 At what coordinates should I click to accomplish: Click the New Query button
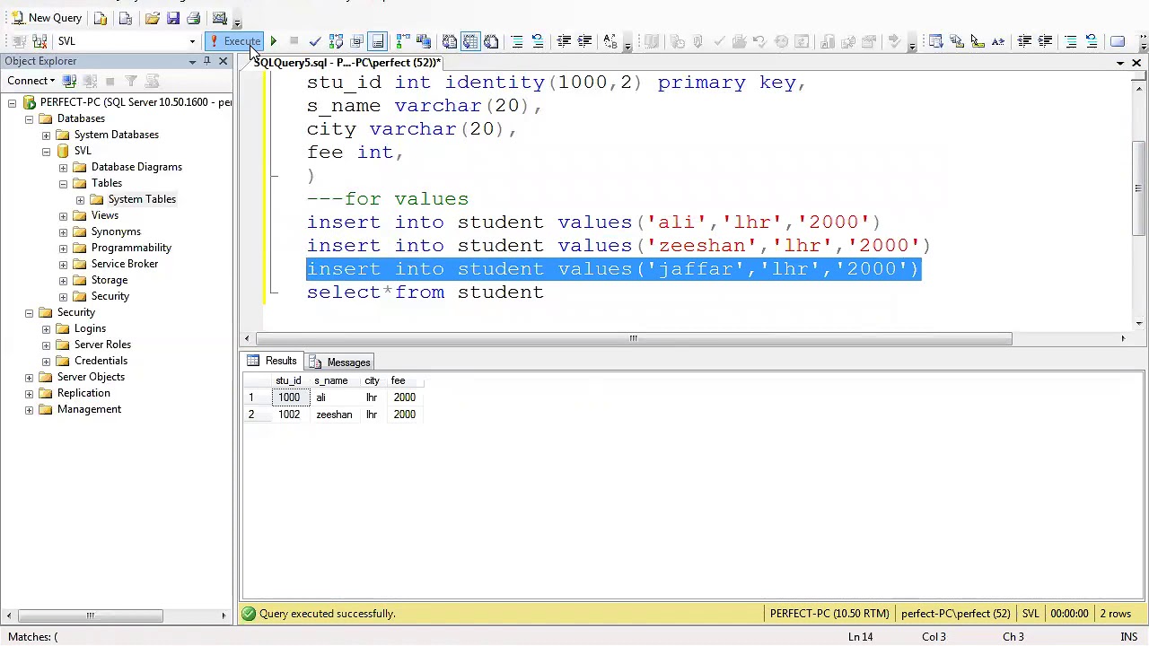[x=47, y=18]
